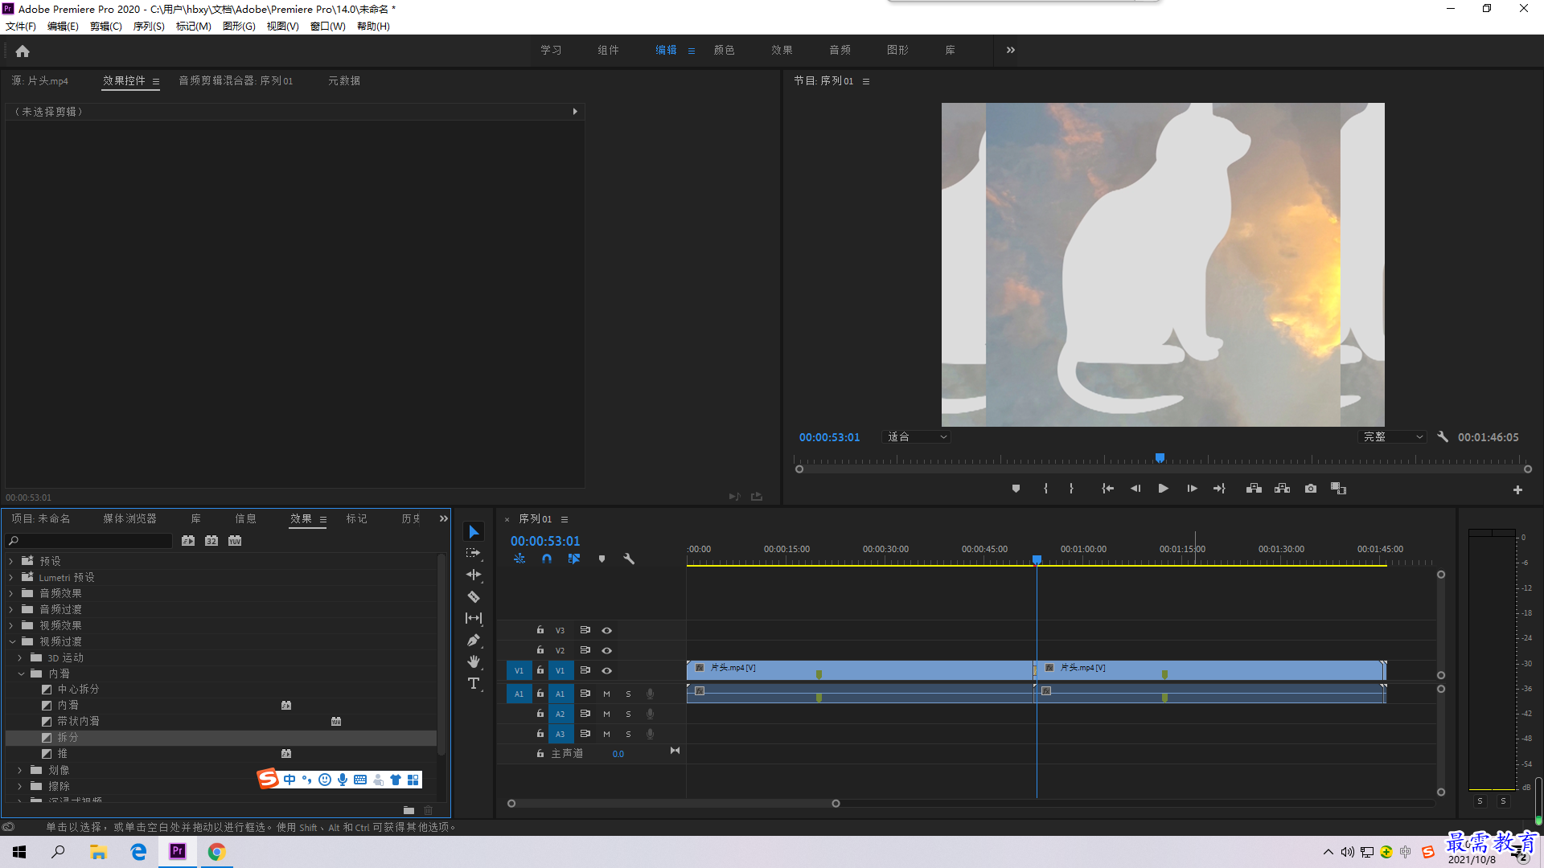This screenshot has width=1544, height=868.
Task: Switch to 元数据 tab
Action: [x=344, y=81]
